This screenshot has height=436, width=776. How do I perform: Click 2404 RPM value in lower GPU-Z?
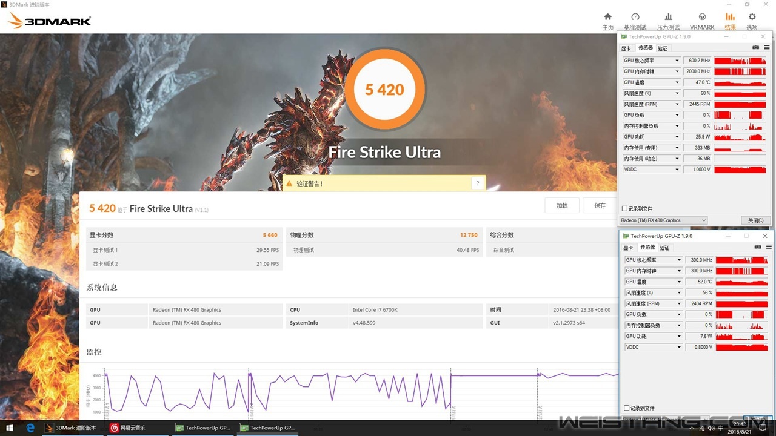701,303
